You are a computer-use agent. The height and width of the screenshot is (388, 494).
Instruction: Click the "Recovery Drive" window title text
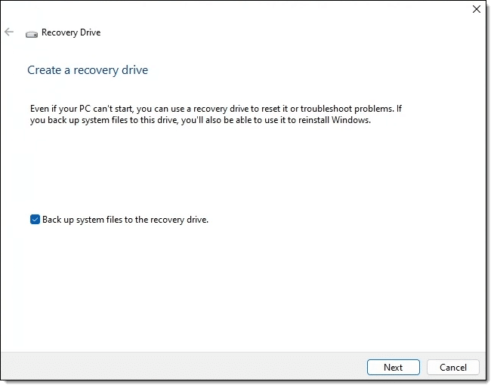(71, 32)
